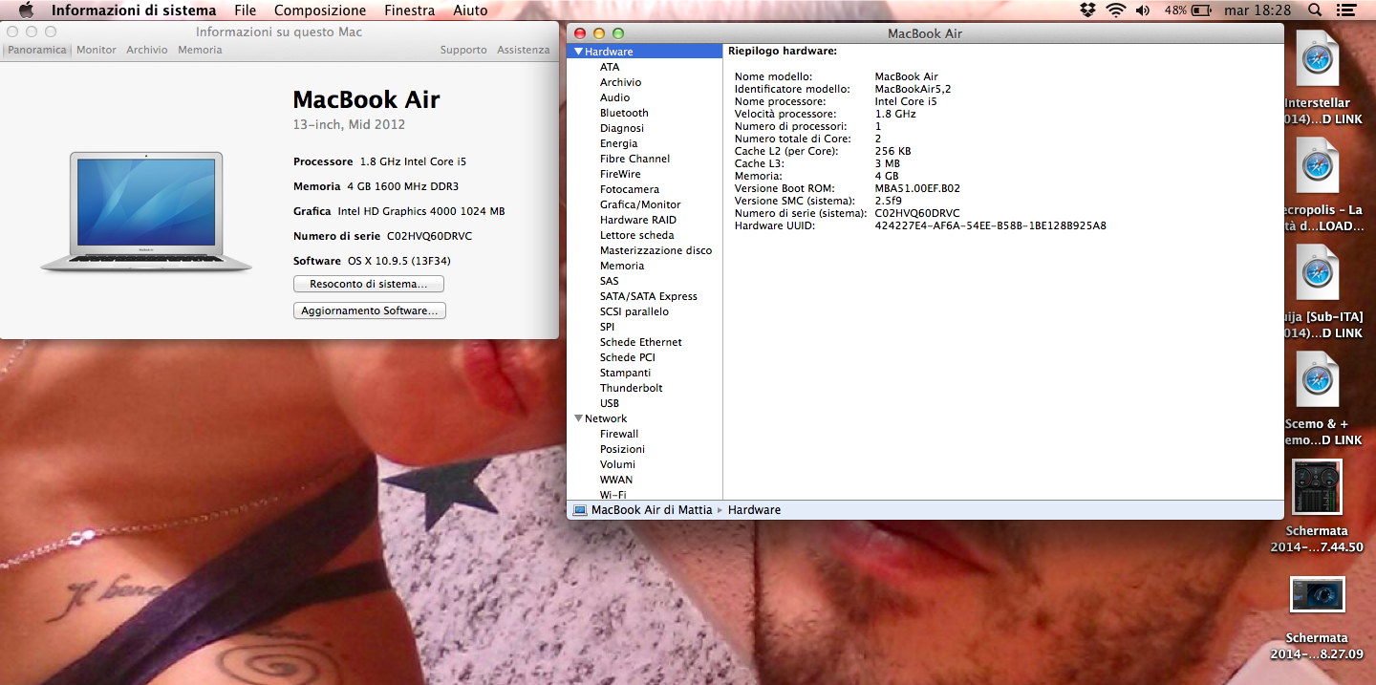Select Thunderbolt in the sidebar
Screen dimensions: 1376x685
point(632,388)
